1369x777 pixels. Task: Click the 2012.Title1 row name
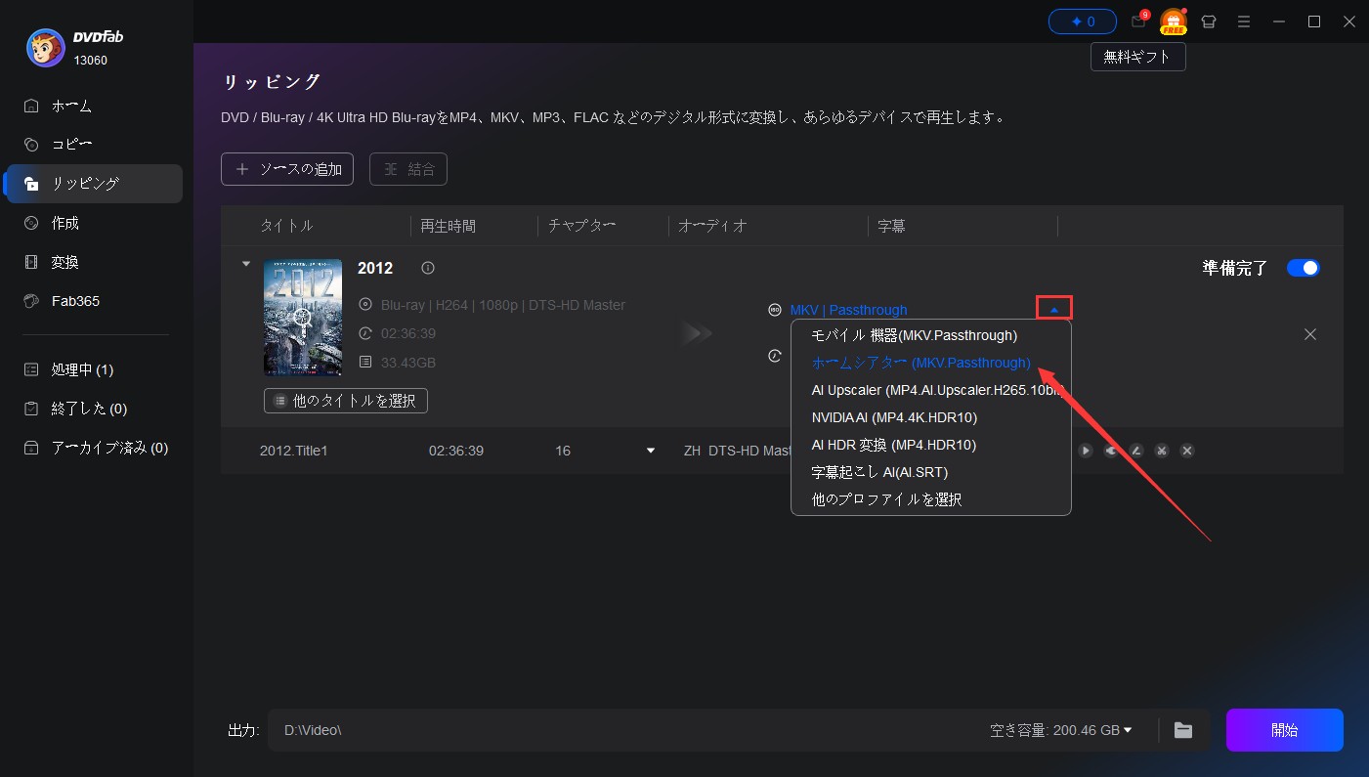click(x=293, y=451)
